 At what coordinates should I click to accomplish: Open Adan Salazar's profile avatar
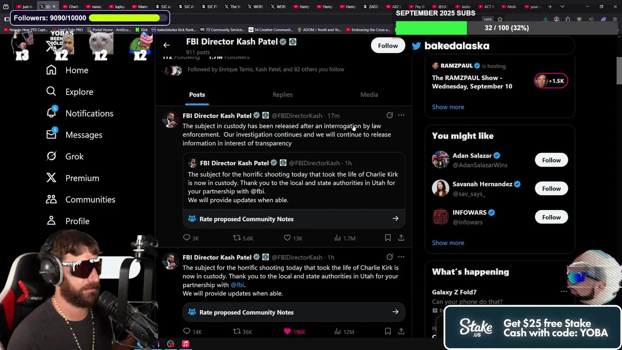coord(440,160)
